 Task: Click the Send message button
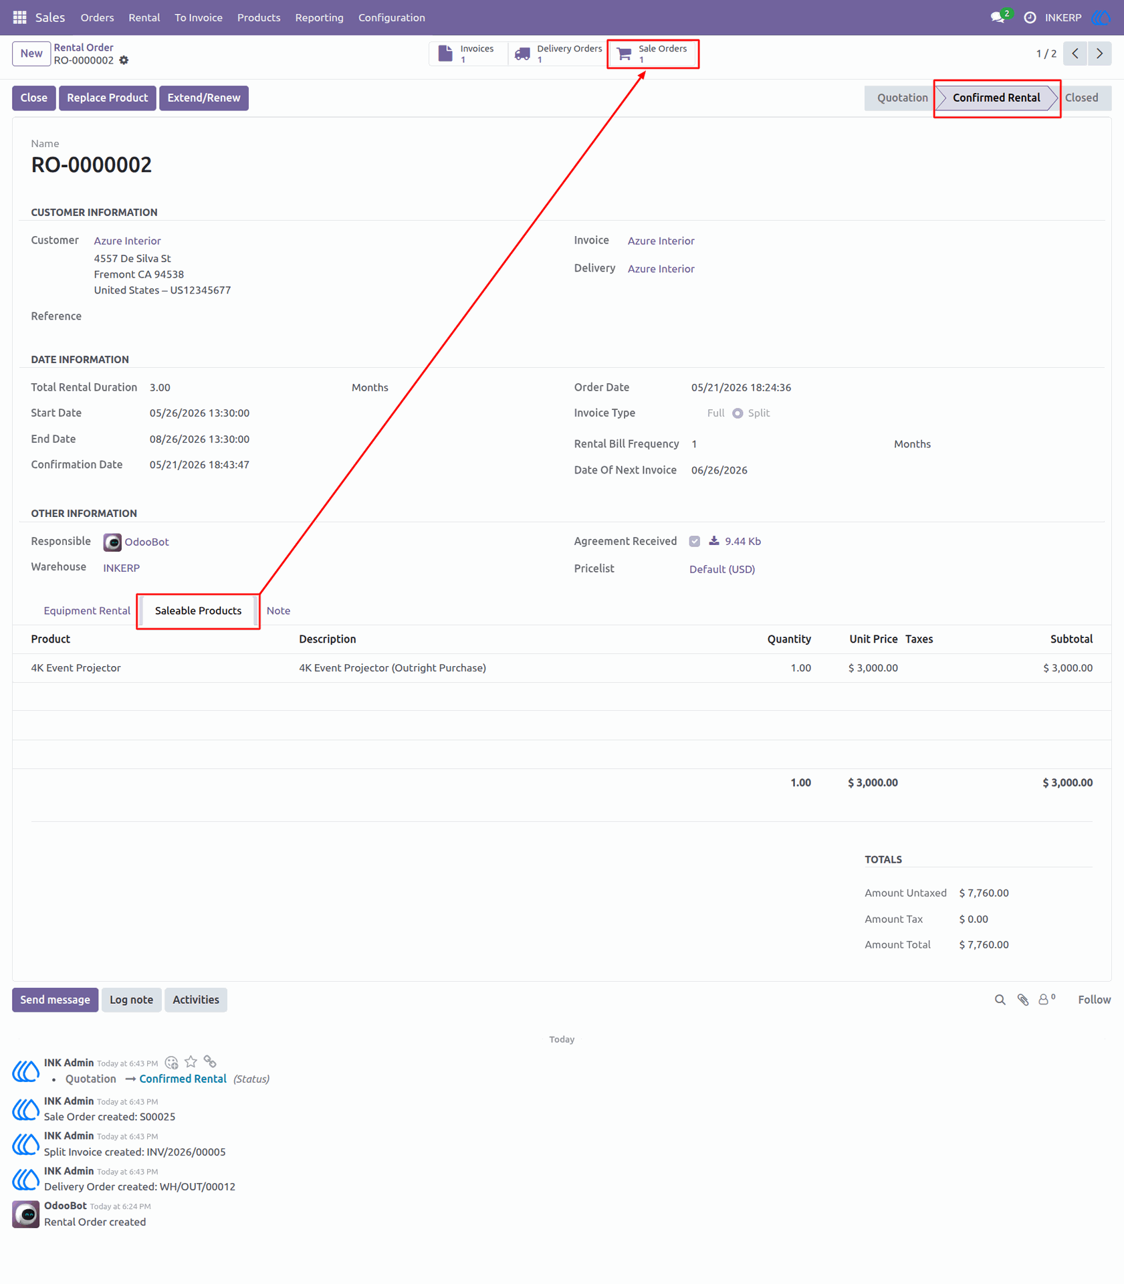tap(55, 1000)
